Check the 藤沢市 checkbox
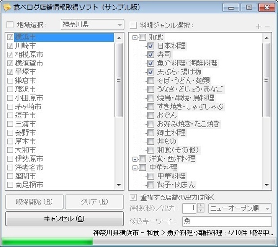This screenshot has height=247, width=278. click(10, 89)
